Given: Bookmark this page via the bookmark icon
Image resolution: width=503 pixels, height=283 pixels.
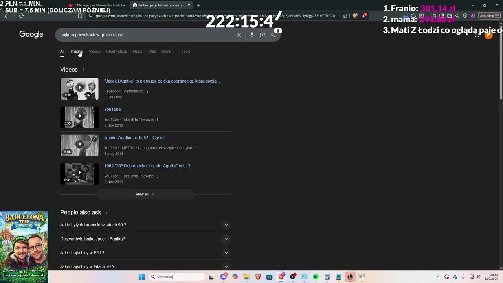Looking at the screenshot, I should click(x=80, y=16).
